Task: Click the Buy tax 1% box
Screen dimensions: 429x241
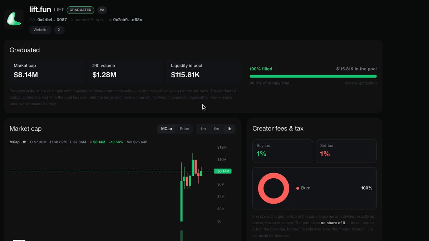Action: [283, 151]
